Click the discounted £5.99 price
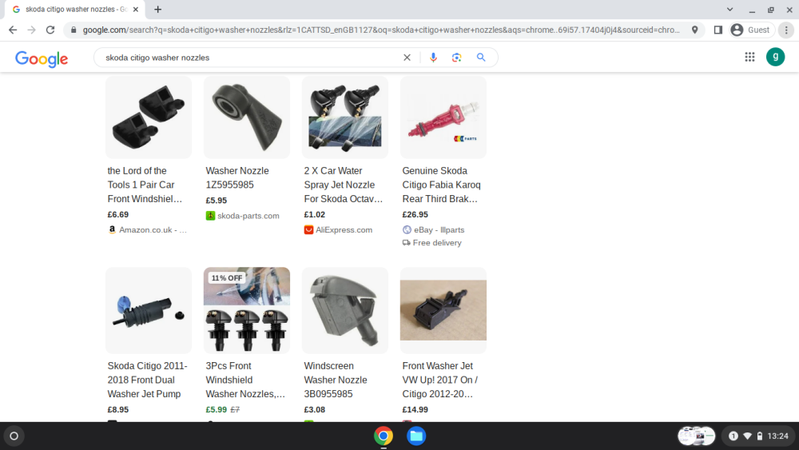The height and width of the screenshot is (450, 799). (216, 410)
